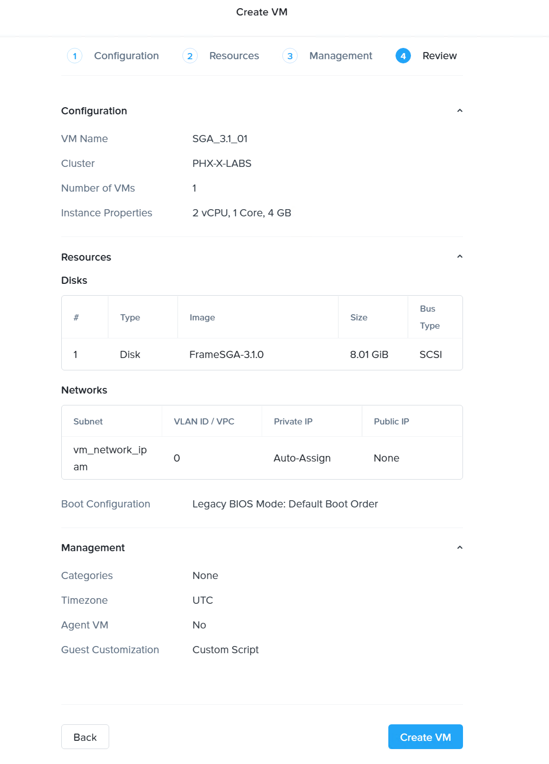The image size is (549, 764).
Task: Click the Custom Script guest customization value
Action: (226, 650)
